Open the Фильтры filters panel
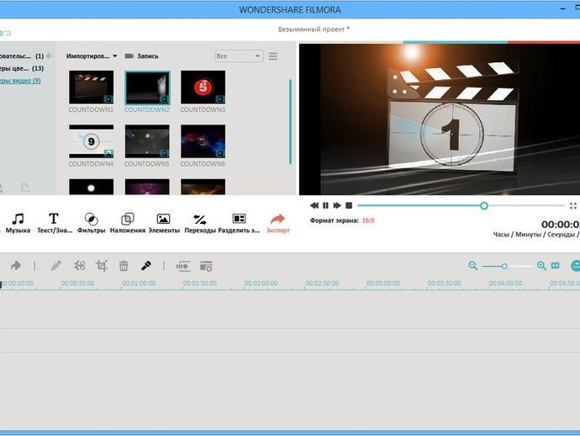 click(x=91, y=223)
